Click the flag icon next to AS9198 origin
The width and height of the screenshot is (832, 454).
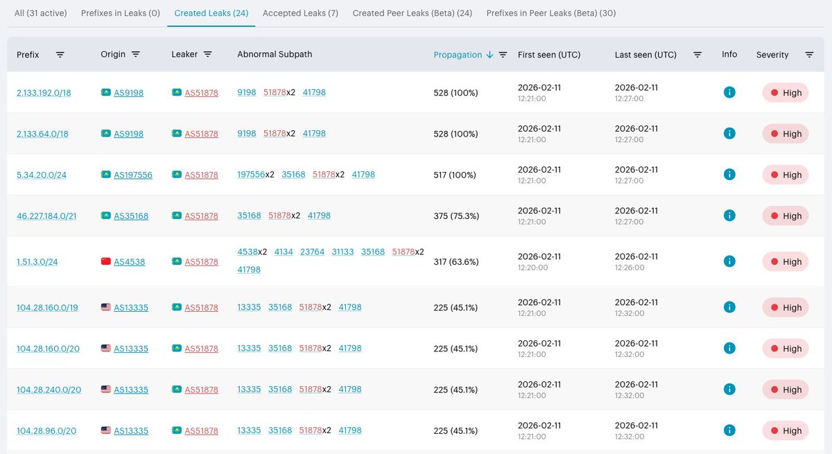click(105, 92)
